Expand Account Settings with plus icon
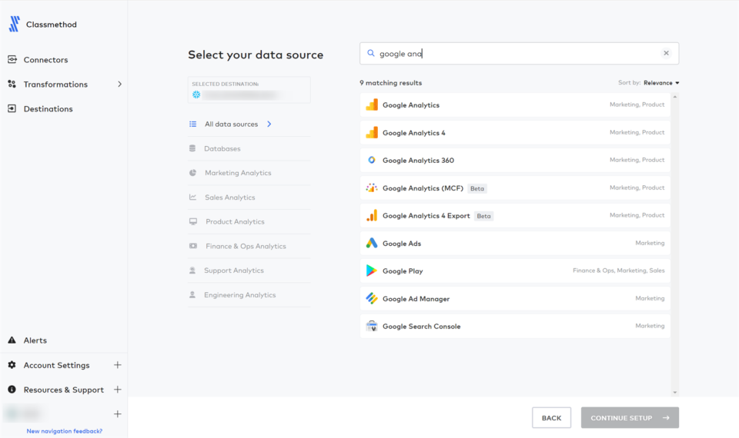 tap(118, 366)
